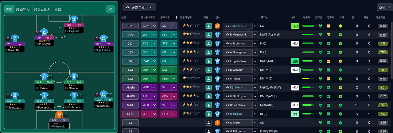
Task: Open personal instructions icon for Milinković-Savić row
Action: pos(209,26)
